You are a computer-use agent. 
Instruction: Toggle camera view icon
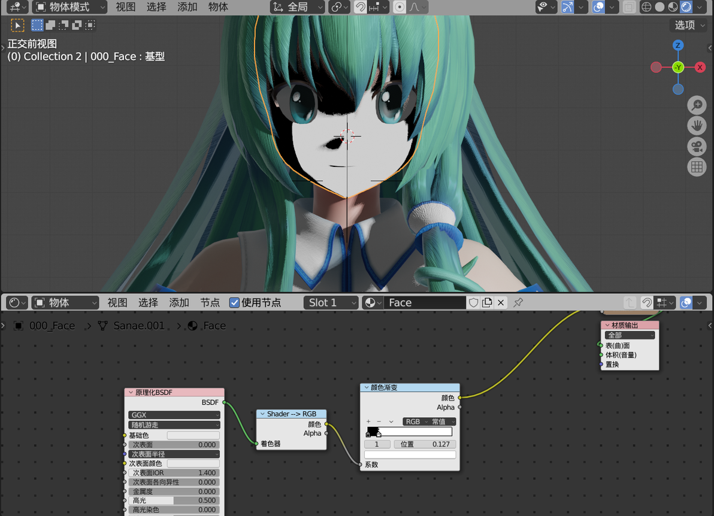tap(697, 147)
